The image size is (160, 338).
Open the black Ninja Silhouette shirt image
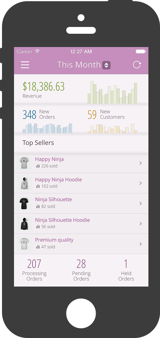coord(24,203)
